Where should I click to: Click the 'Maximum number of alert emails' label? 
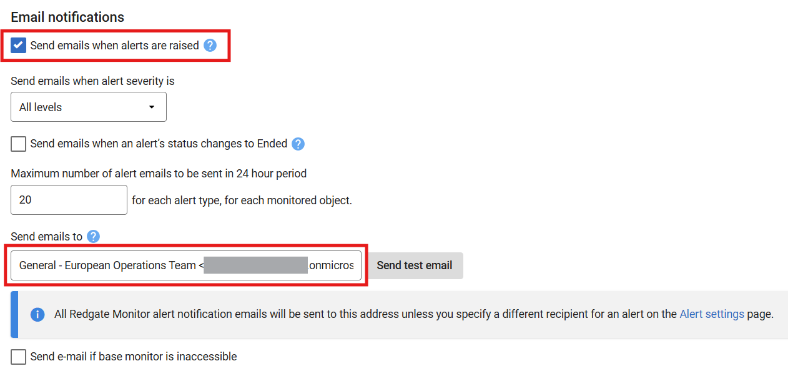[x=159, y=173]
